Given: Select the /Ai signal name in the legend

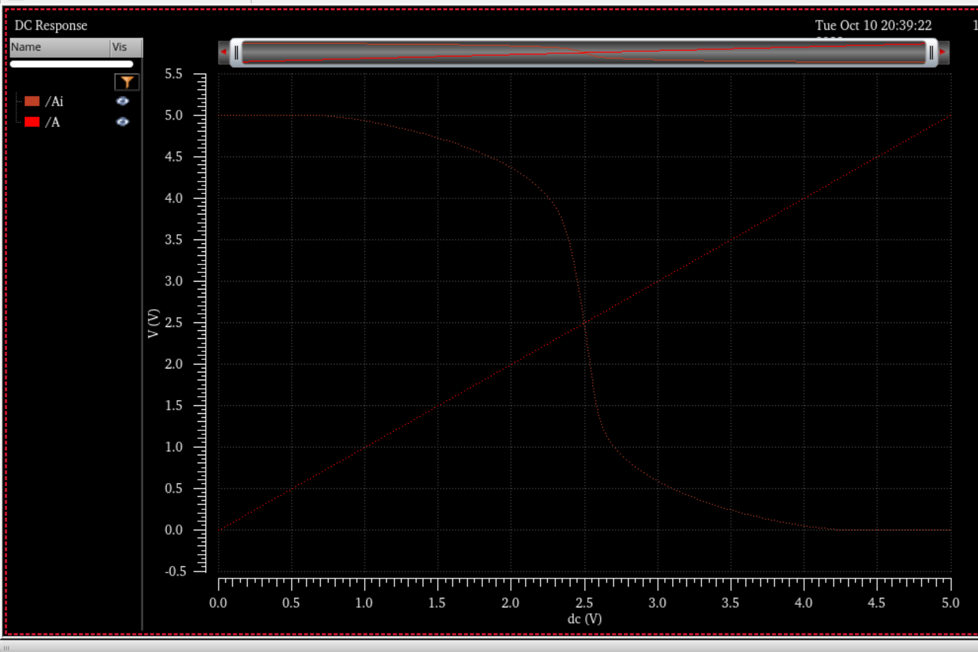Looking at the screenshot, I should [54, 101].
